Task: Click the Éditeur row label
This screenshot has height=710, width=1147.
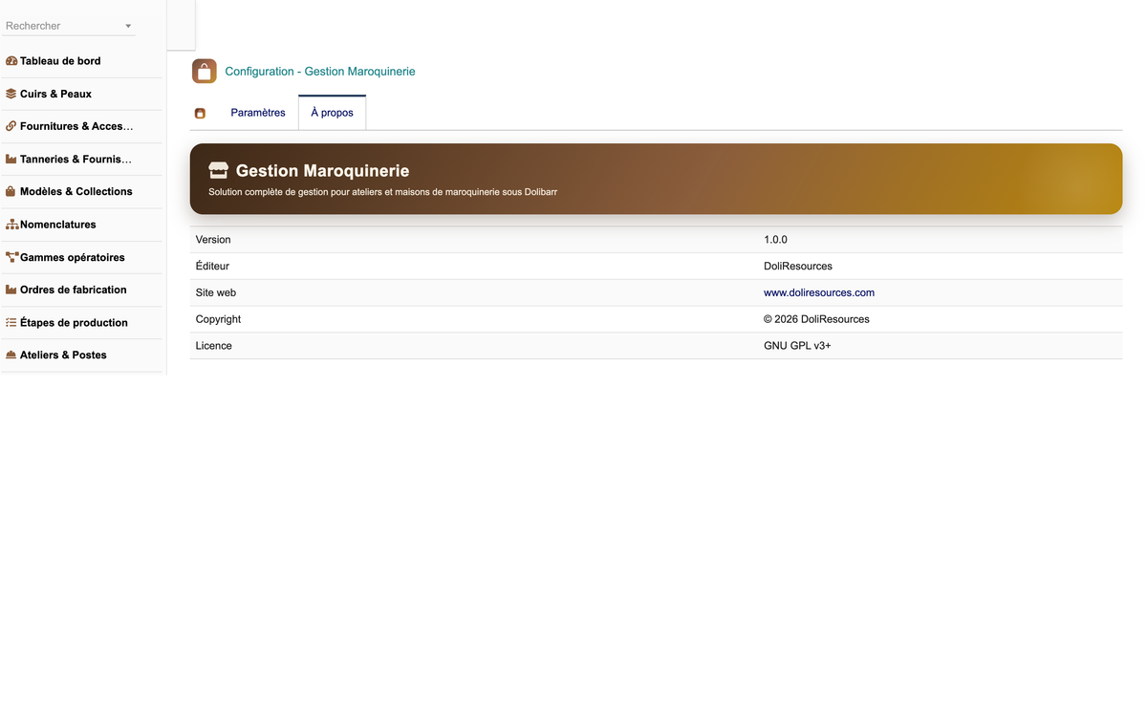Action: pyautogui.click(x=212, y=266)
